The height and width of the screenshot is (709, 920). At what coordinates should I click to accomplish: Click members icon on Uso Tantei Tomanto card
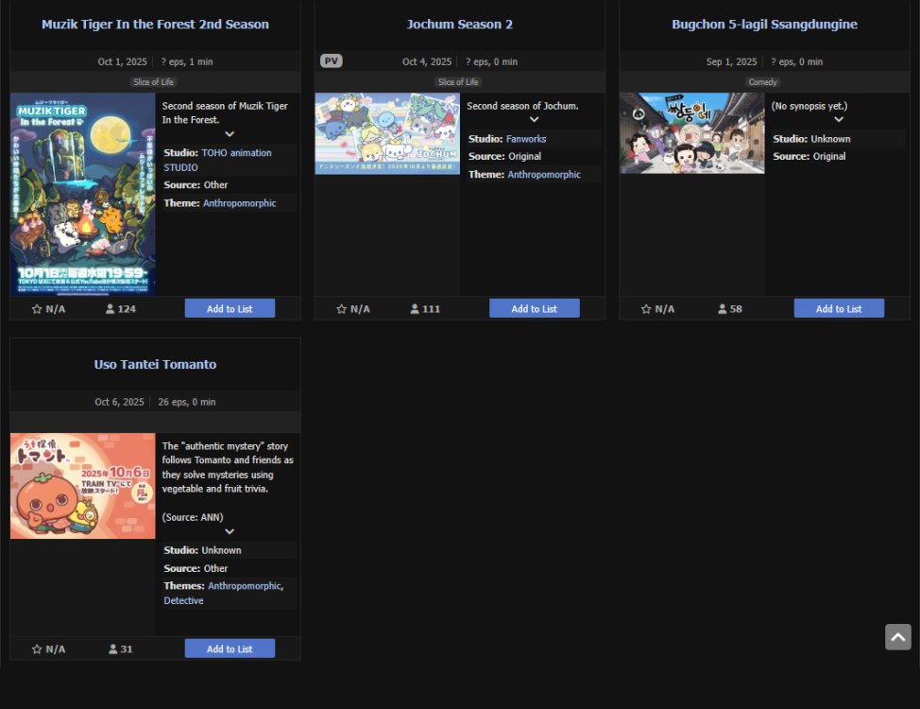[x=113, y=649]
